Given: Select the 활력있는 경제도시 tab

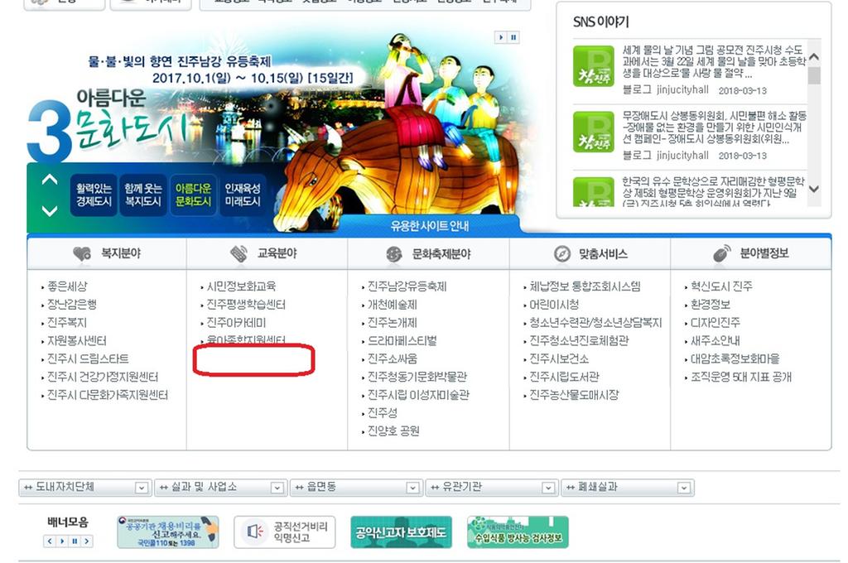Looking at the screenshot, I should click(94, 195).
